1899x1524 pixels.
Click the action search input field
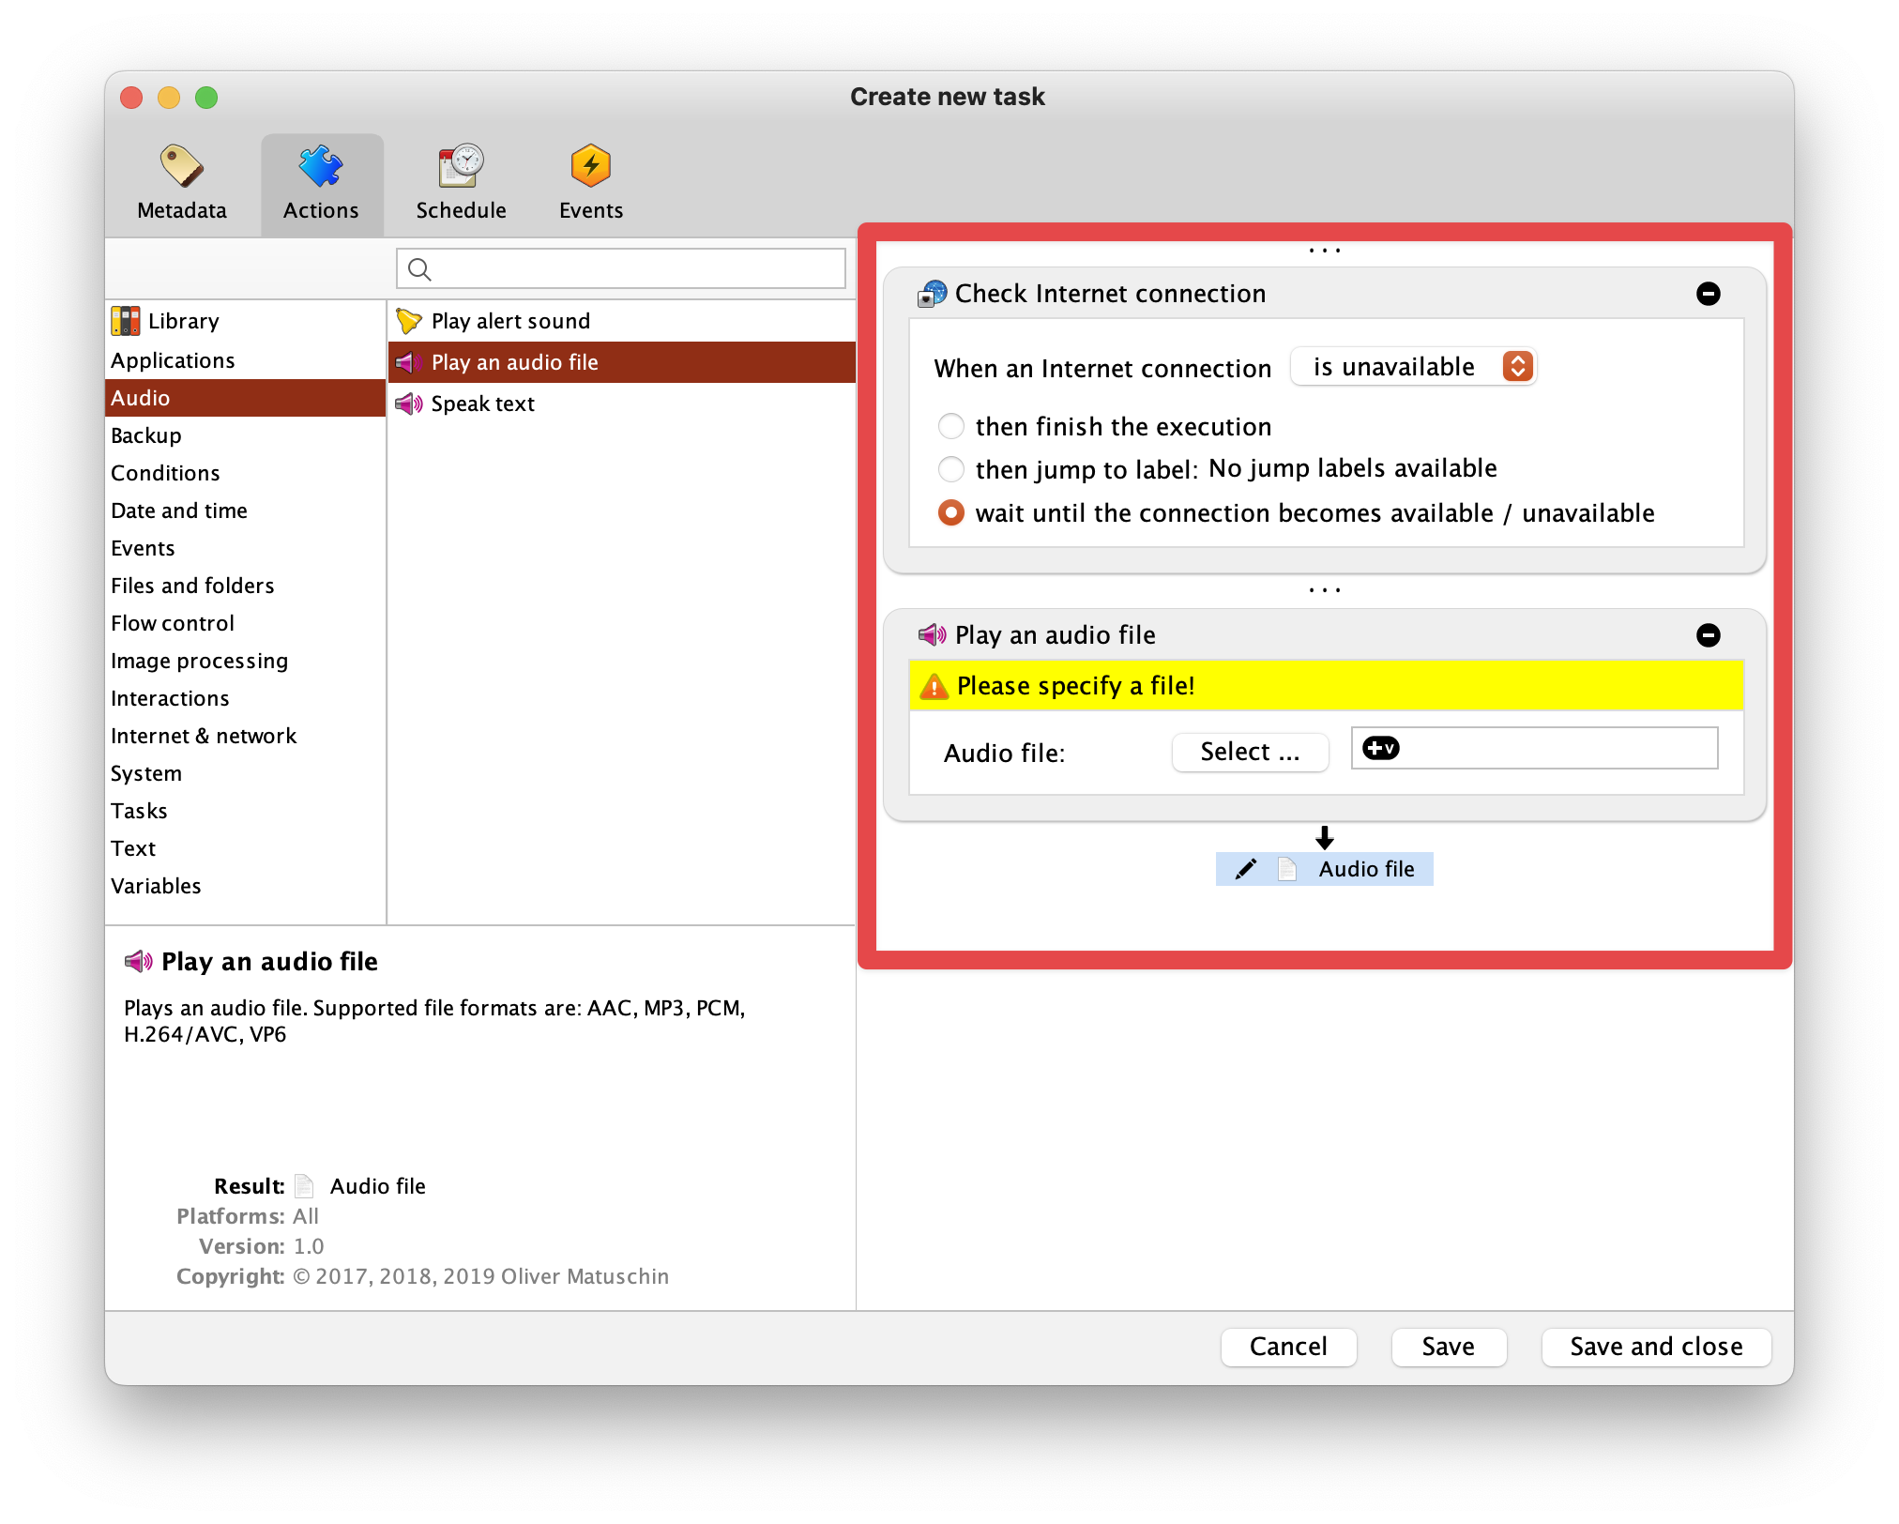coord(638,269)
